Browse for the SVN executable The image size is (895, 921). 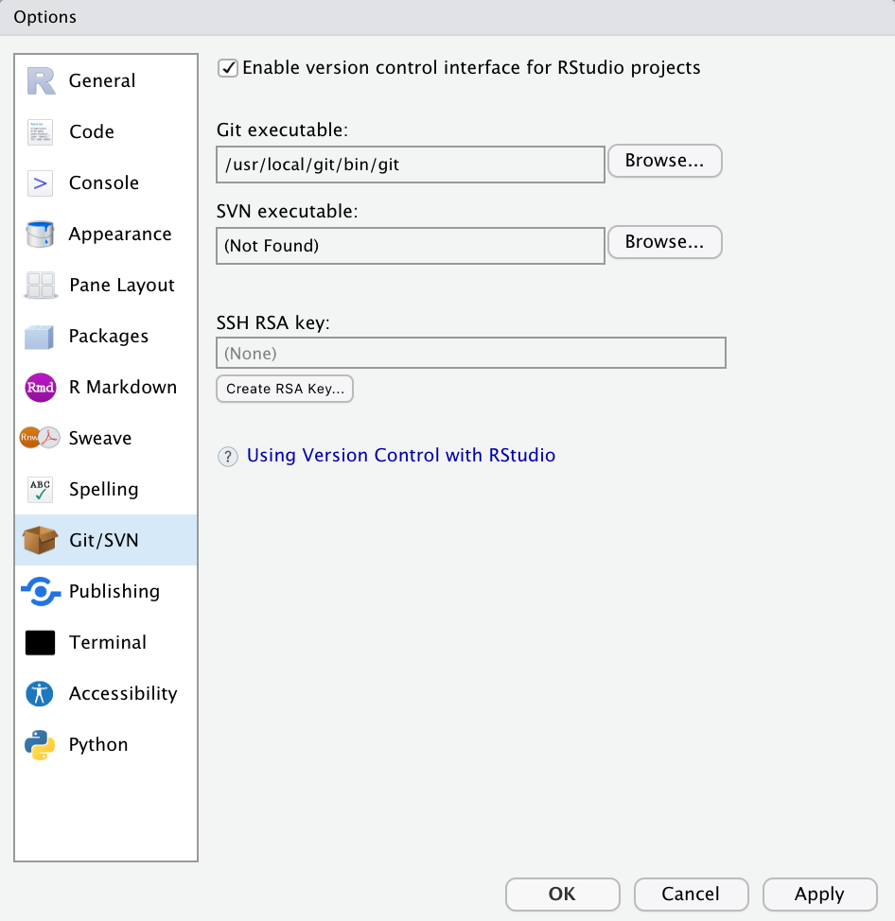664,242
